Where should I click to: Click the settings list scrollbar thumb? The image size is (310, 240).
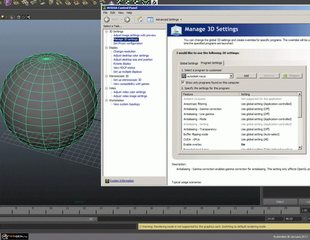300,107
